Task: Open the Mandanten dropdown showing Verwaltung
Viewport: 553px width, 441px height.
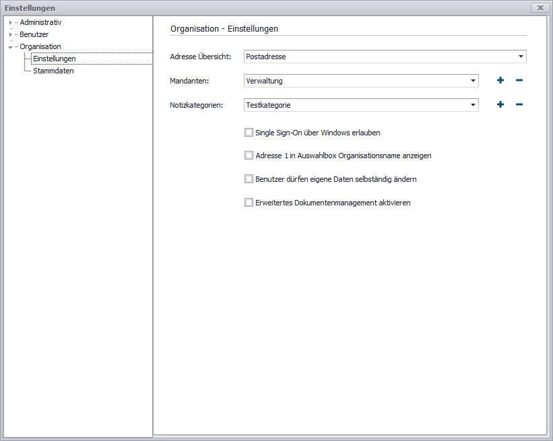Action: tap(474, 81)
